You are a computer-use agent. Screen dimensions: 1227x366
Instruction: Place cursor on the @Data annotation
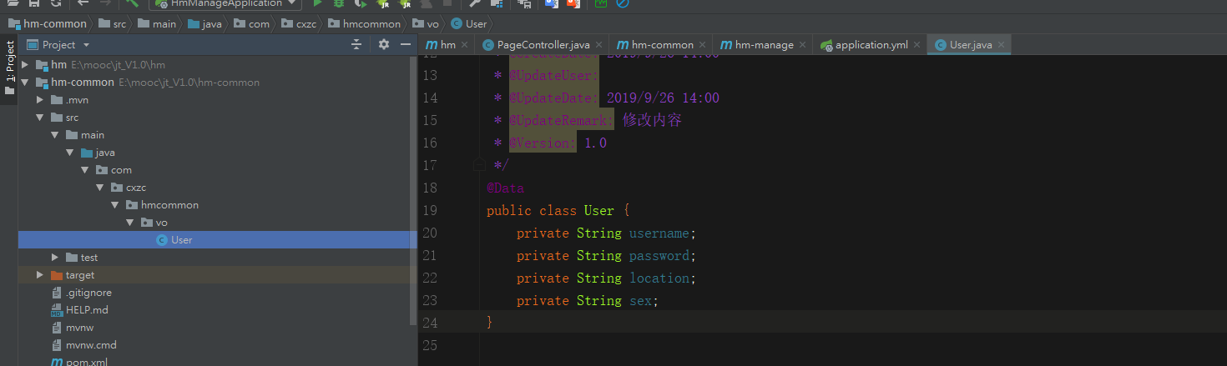pyautogui.click(x=506, y=188)
